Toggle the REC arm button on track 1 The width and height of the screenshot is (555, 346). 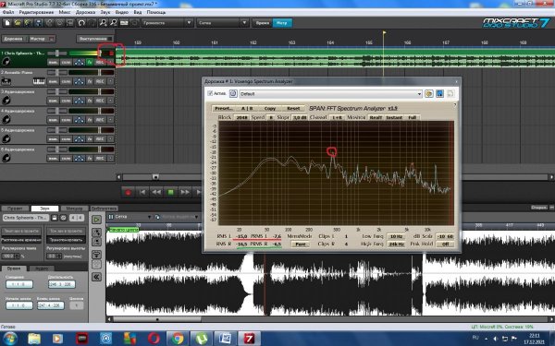point(100,62)
